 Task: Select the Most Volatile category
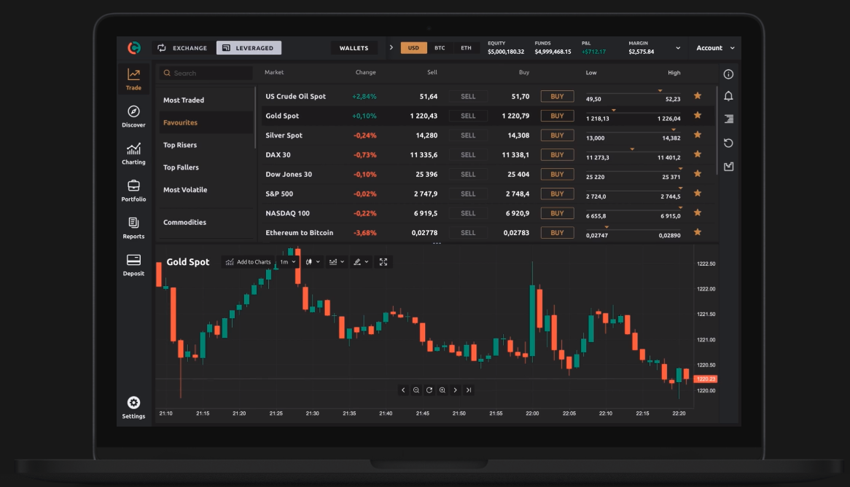point(206,190)
